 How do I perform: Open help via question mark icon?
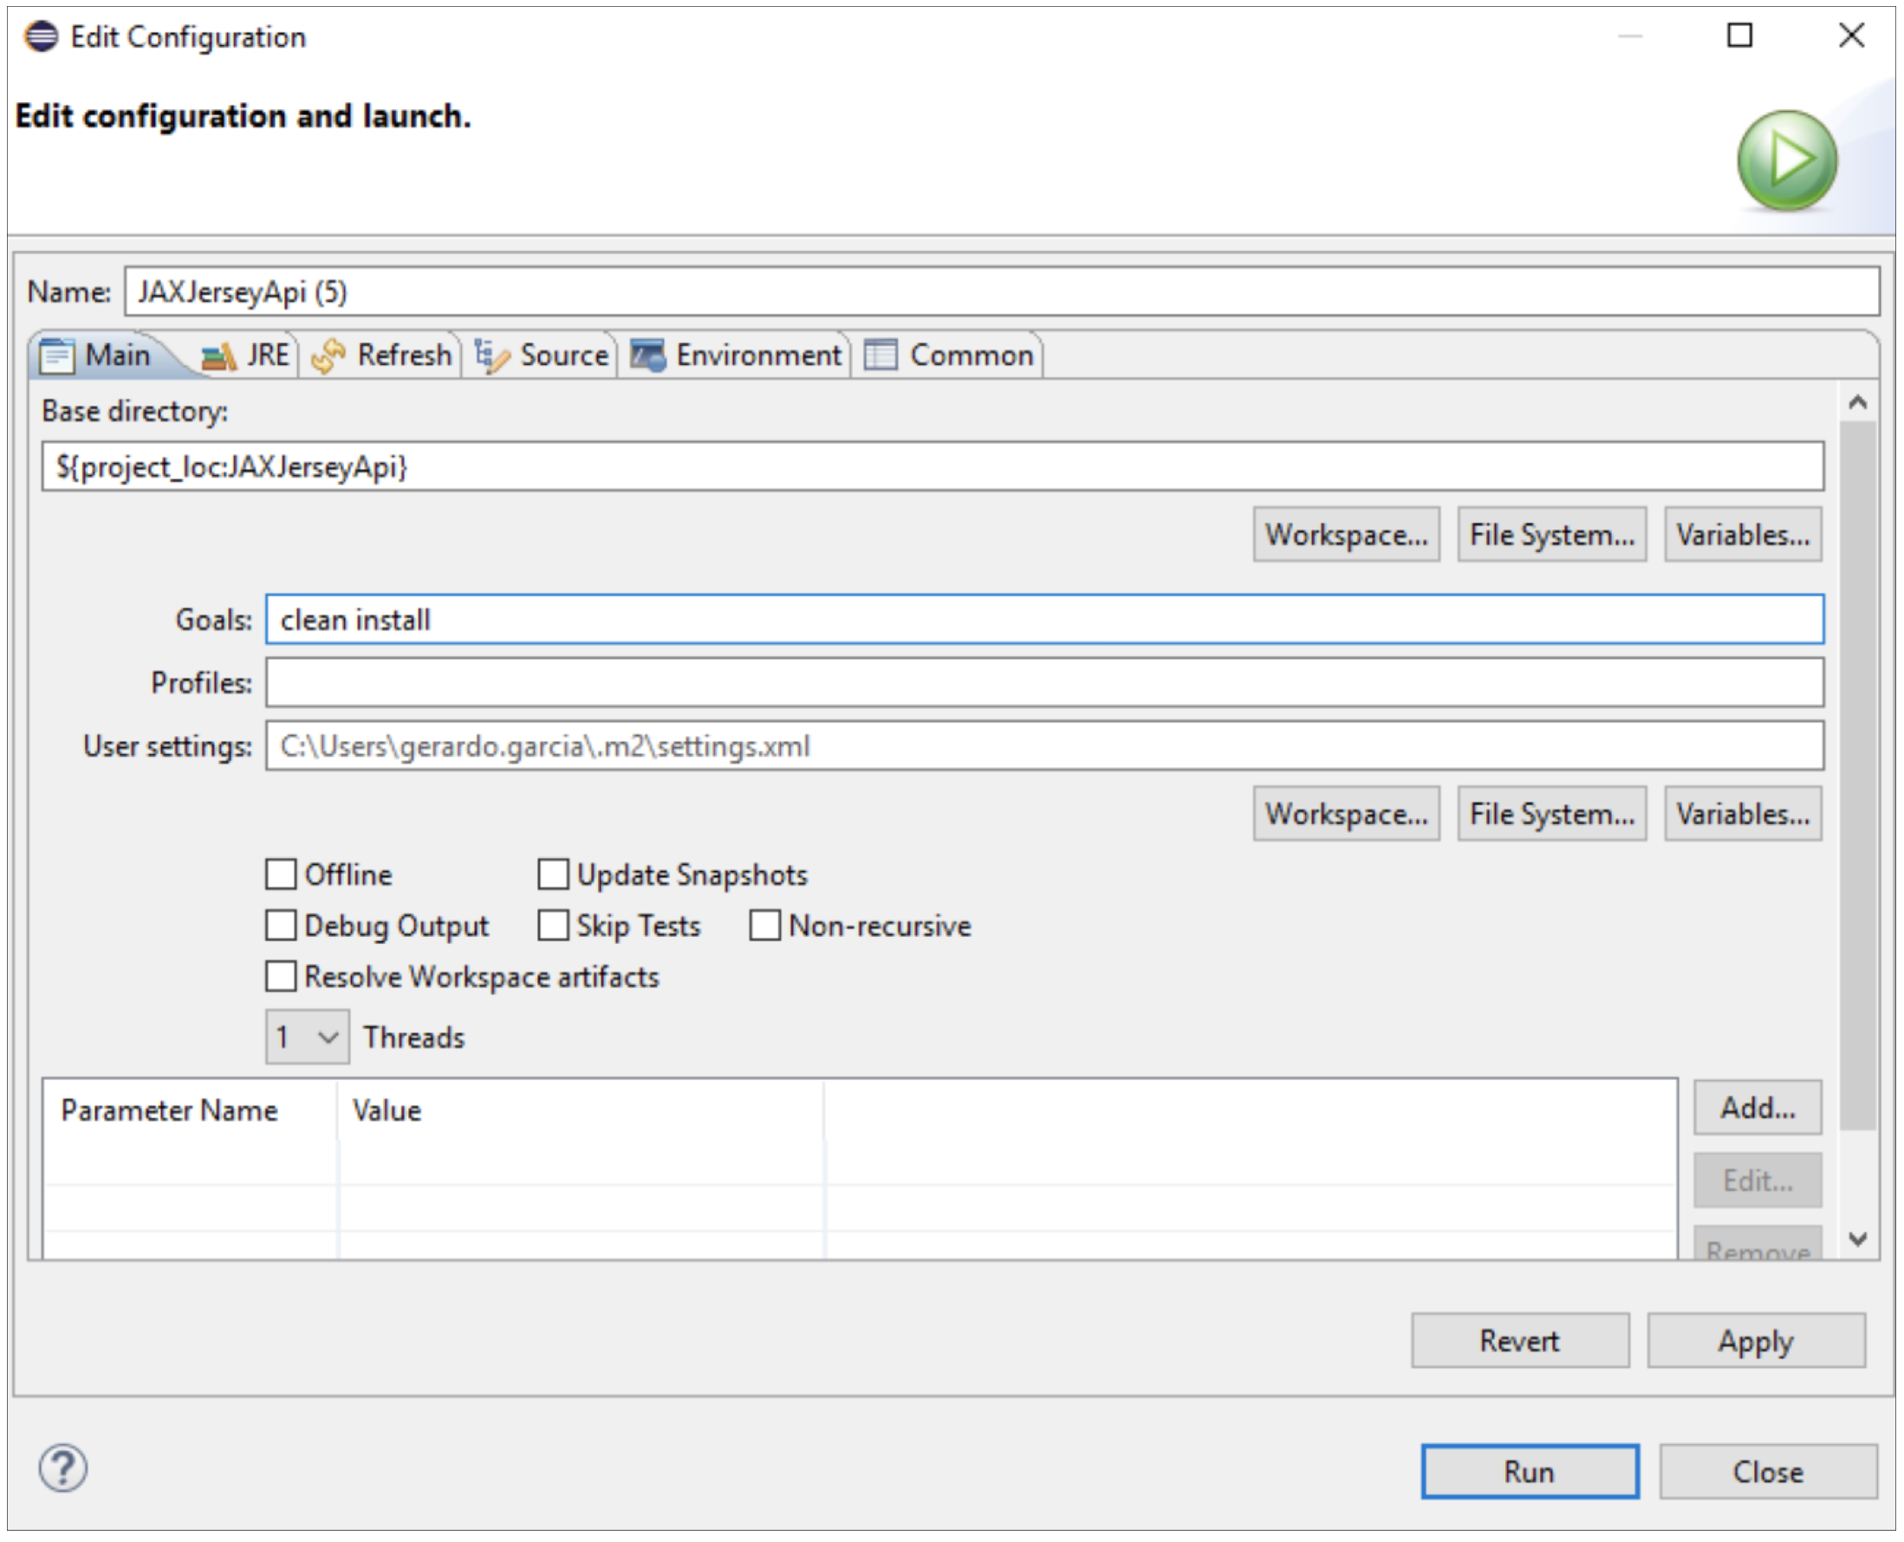pos(63,1468)
